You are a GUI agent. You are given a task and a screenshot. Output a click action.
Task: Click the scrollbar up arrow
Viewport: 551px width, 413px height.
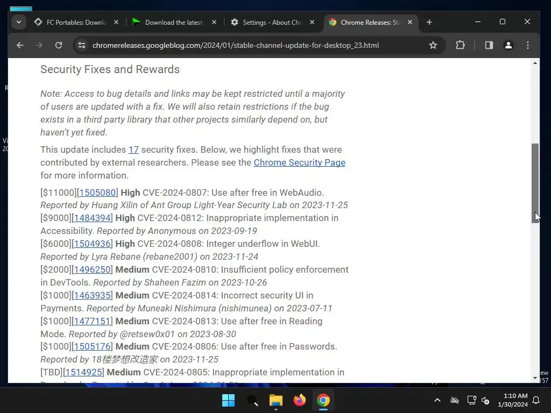[x=535, y=63]
